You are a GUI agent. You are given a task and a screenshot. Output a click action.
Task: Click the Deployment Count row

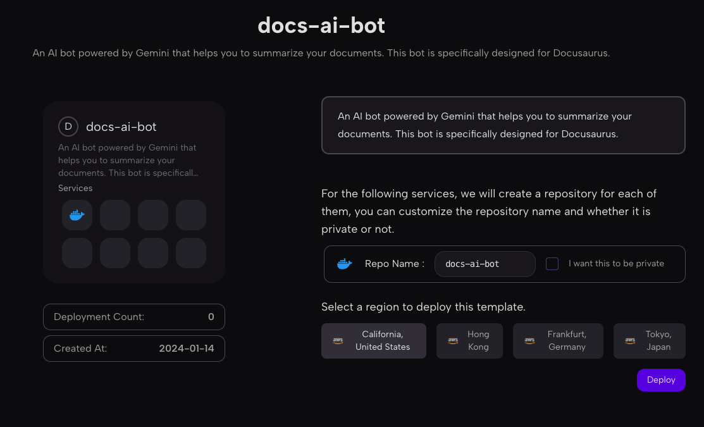tap(134, 317)
